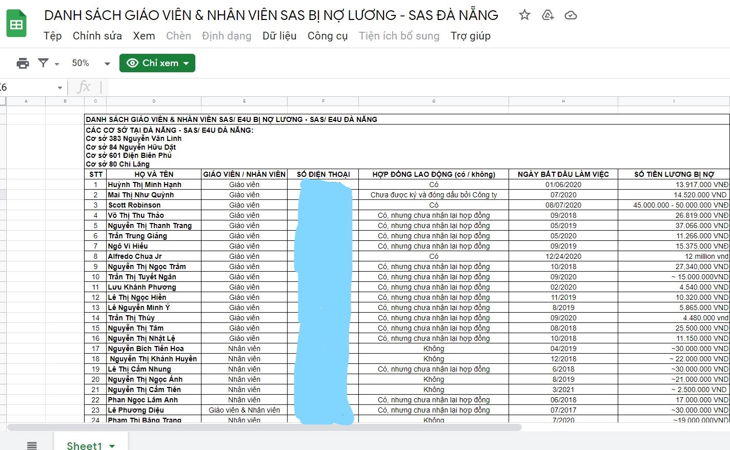Click the fx formula bar icon

point(84,87)
